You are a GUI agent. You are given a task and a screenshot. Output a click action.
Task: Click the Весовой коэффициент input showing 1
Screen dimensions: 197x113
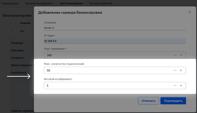[x=107, y=85]
